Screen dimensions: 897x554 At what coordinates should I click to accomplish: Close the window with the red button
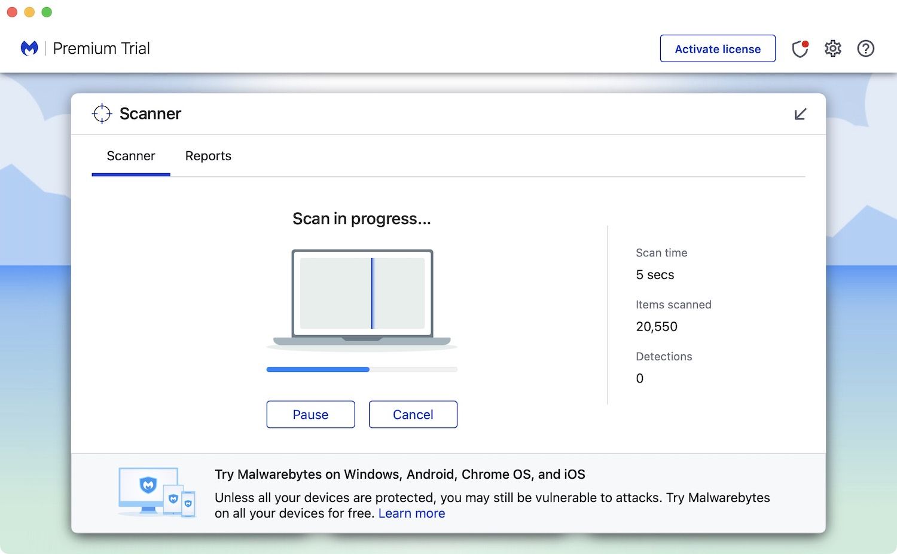12,12
